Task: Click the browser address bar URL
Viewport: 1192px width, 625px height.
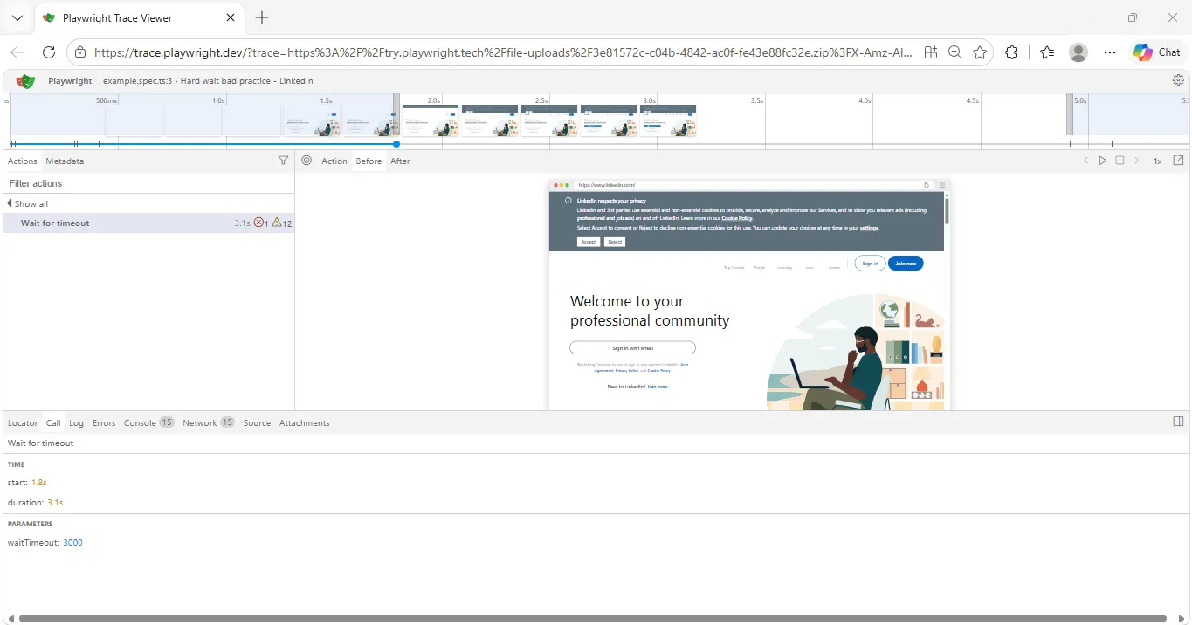Action: pos(504,52)
